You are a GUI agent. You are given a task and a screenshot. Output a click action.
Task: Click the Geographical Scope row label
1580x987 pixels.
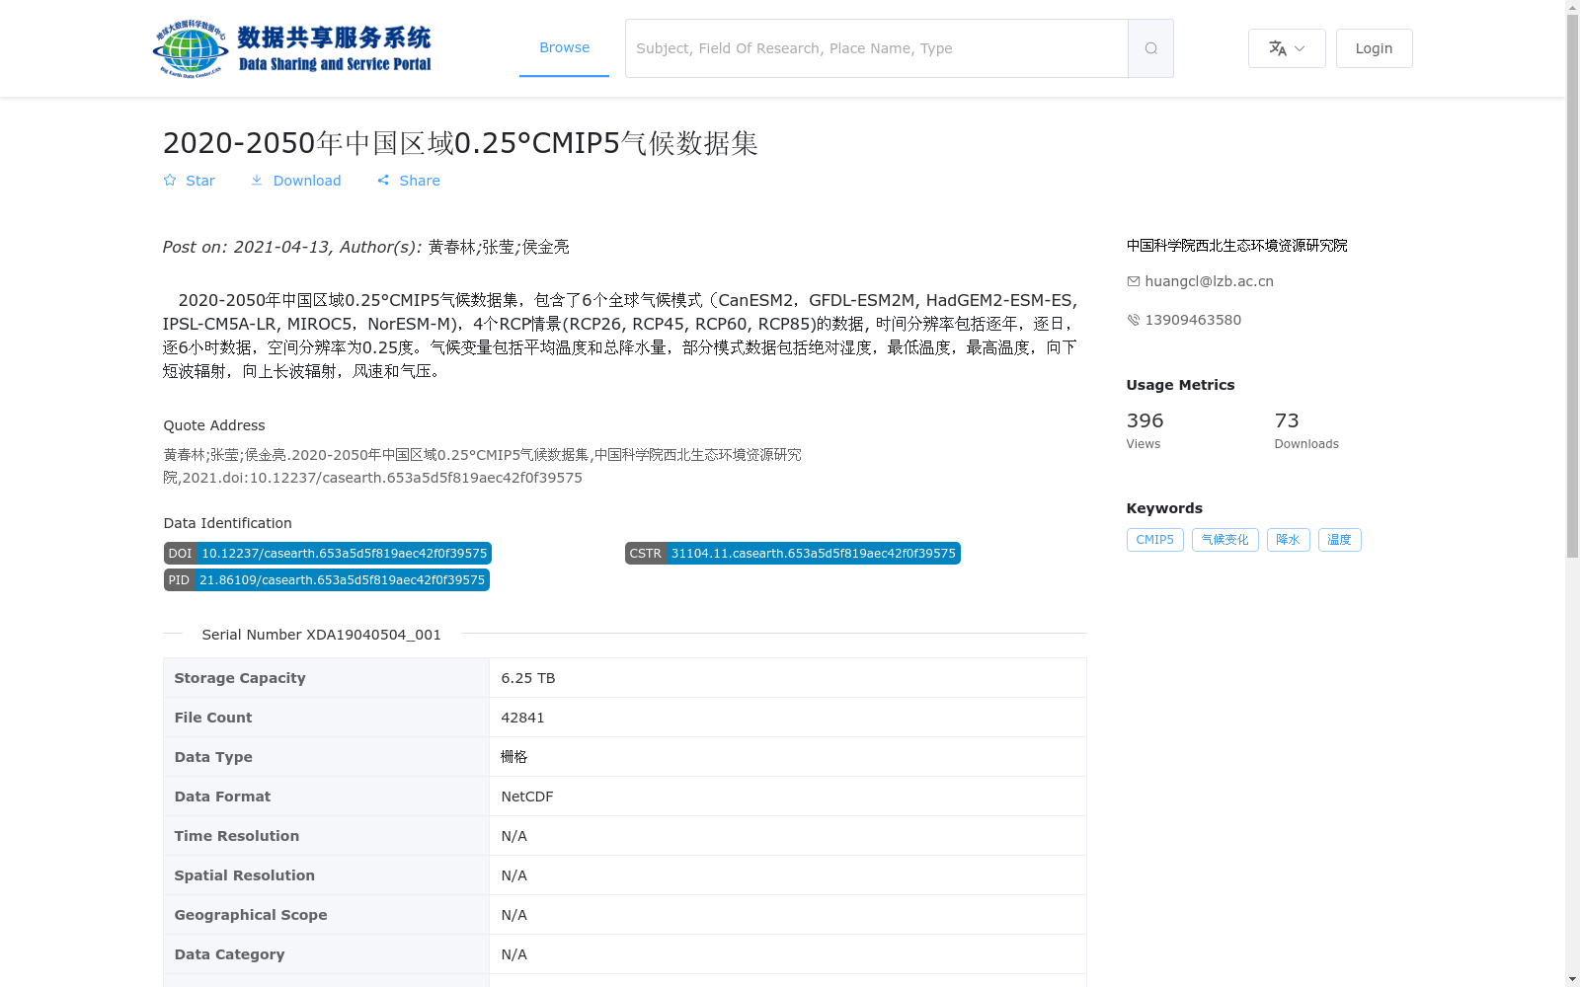point(251,915)
